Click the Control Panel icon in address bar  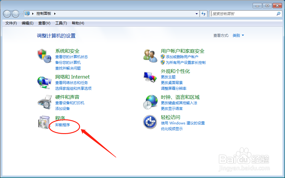27,14
